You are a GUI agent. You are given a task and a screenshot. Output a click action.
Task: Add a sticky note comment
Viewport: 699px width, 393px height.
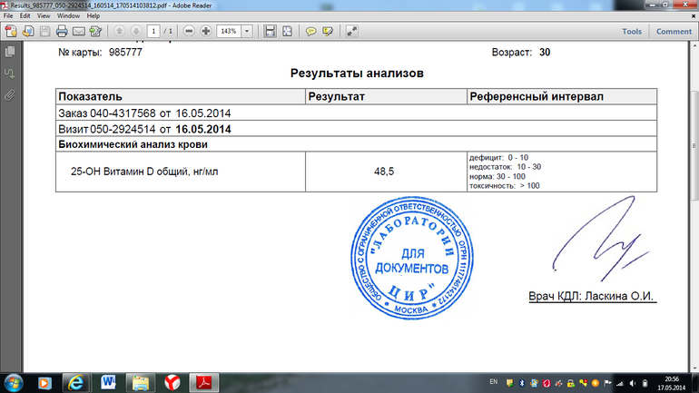point(310,31)
